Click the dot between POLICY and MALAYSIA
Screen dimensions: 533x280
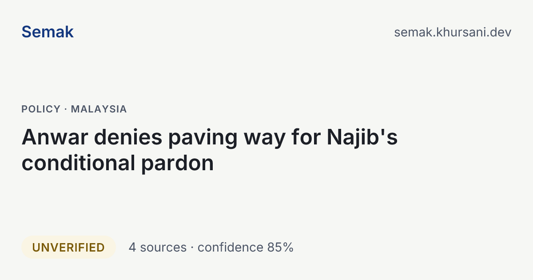(66, 109)
